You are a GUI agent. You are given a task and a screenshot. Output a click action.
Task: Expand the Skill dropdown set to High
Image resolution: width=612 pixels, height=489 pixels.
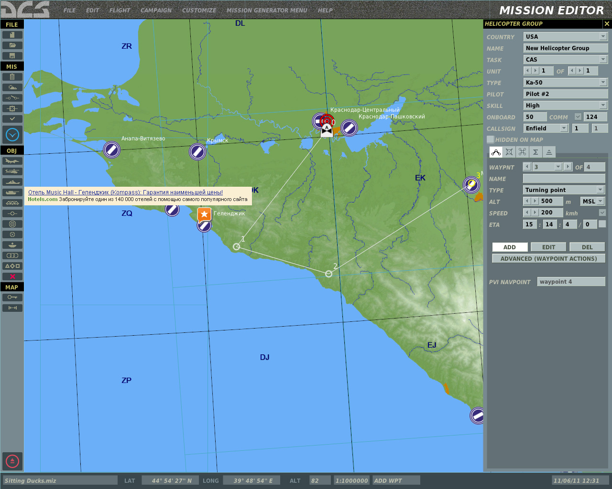coord(565,106)
